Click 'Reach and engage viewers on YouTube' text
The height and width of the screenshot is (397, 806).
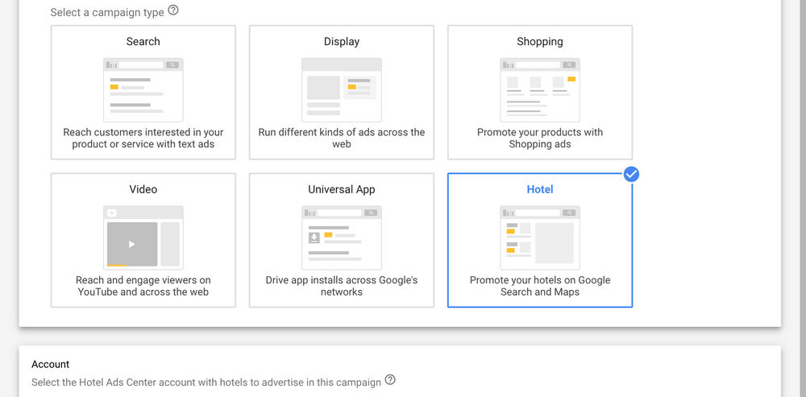[143, 286]
